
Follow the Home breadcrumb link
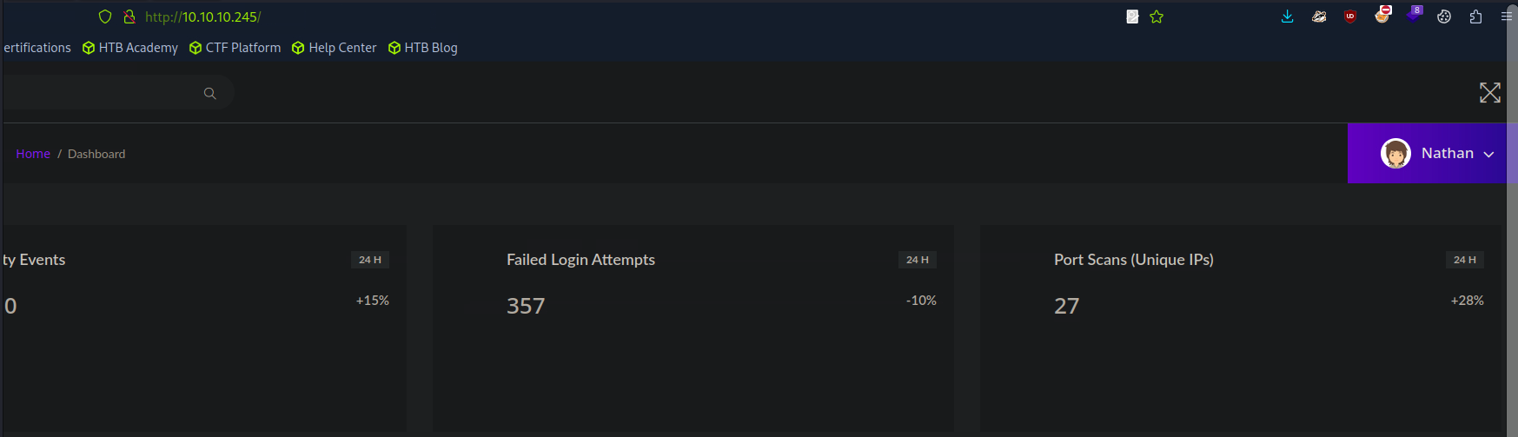pyautogui.click(x=33, y=154)
